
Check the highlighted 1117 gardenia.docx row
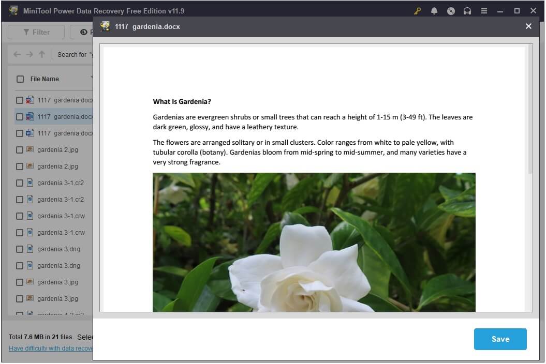pos(20,117)
